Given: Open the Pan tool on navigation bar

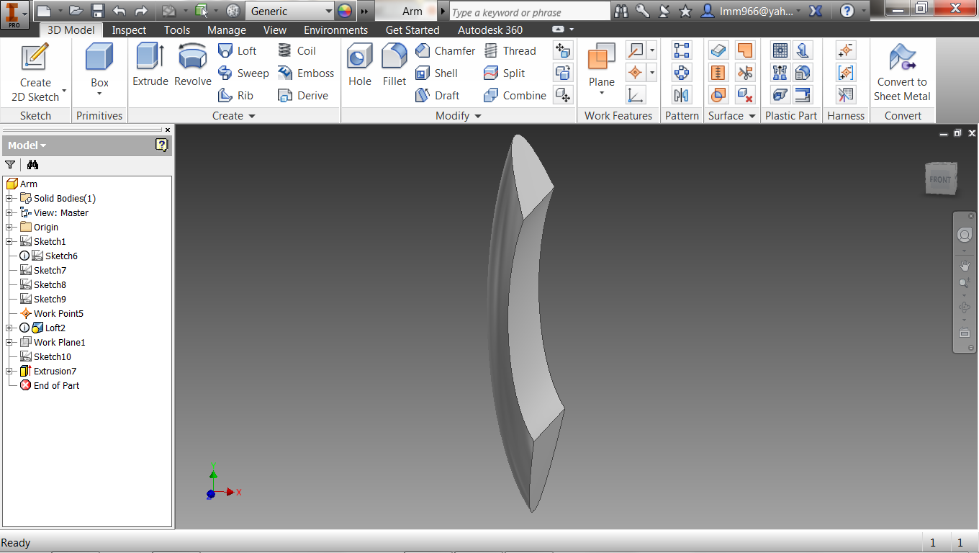Looking at the screenshot, I should [x=965, y=266].
